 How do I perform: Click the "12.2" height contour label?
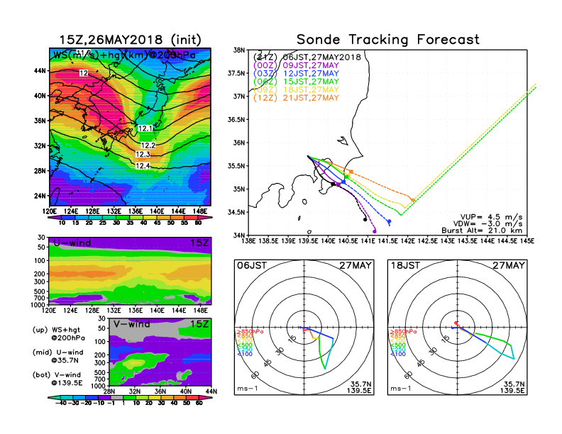point(148,145)
